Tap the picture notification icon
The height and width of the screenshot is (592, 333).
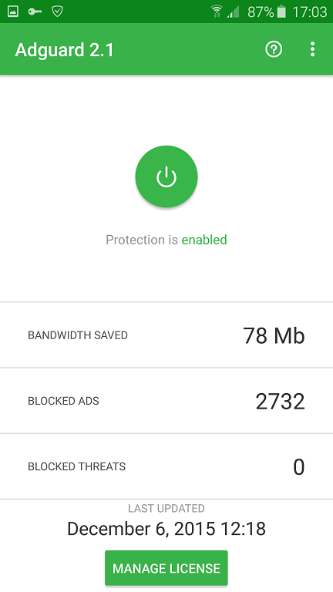(x=13, y=12)
